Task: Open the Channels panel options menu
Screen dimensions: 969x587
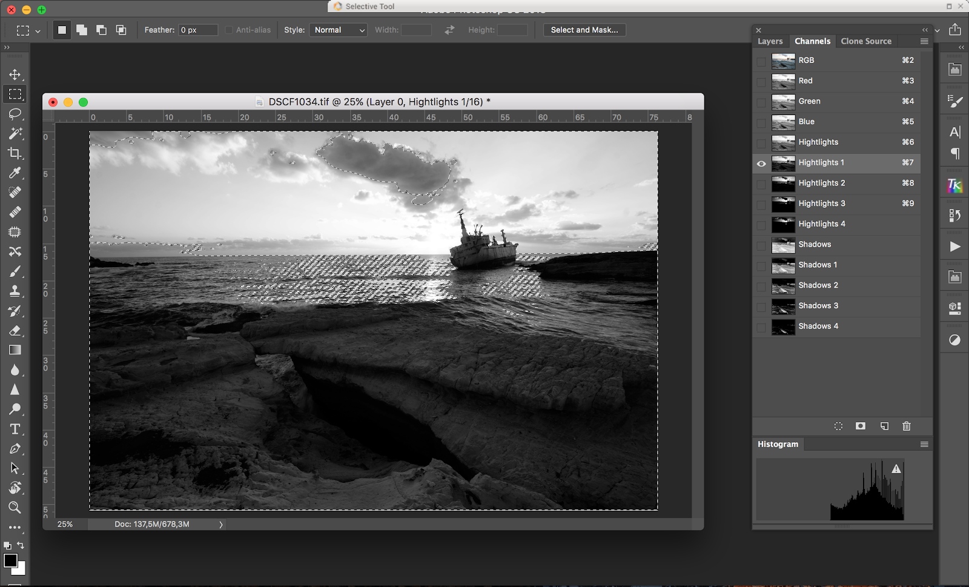Action: coord(924,41)
